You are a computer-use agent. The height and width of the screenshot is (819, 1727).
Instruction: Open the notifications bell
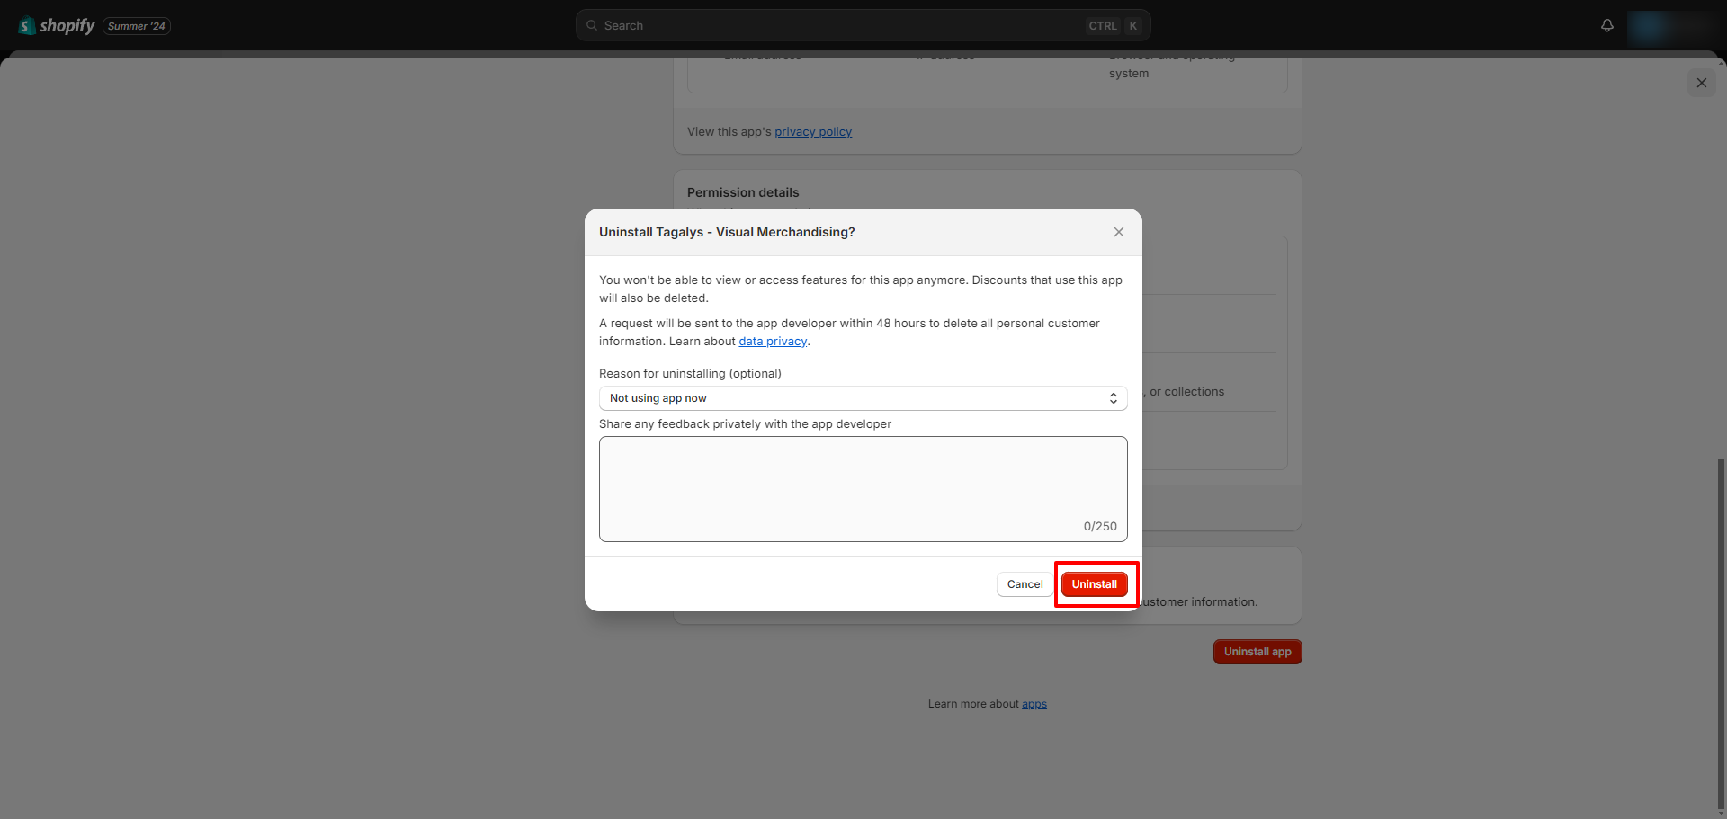(1607, 25)
